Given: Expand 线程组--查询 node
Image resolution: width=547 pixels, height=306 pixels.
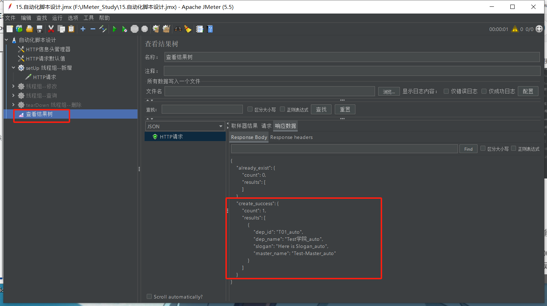Looking at the screenshot, I should [14, 95].
